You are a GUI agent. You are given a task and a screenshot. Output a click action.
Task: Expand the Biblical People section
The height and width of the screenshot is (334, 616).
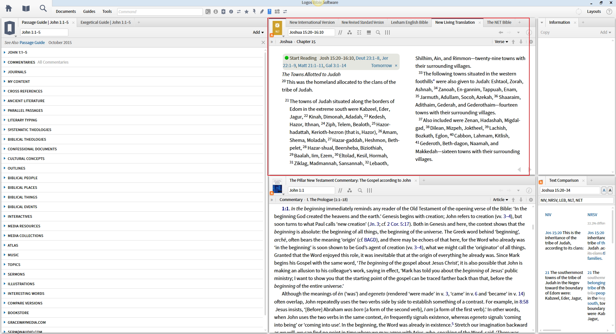[4, 178]
